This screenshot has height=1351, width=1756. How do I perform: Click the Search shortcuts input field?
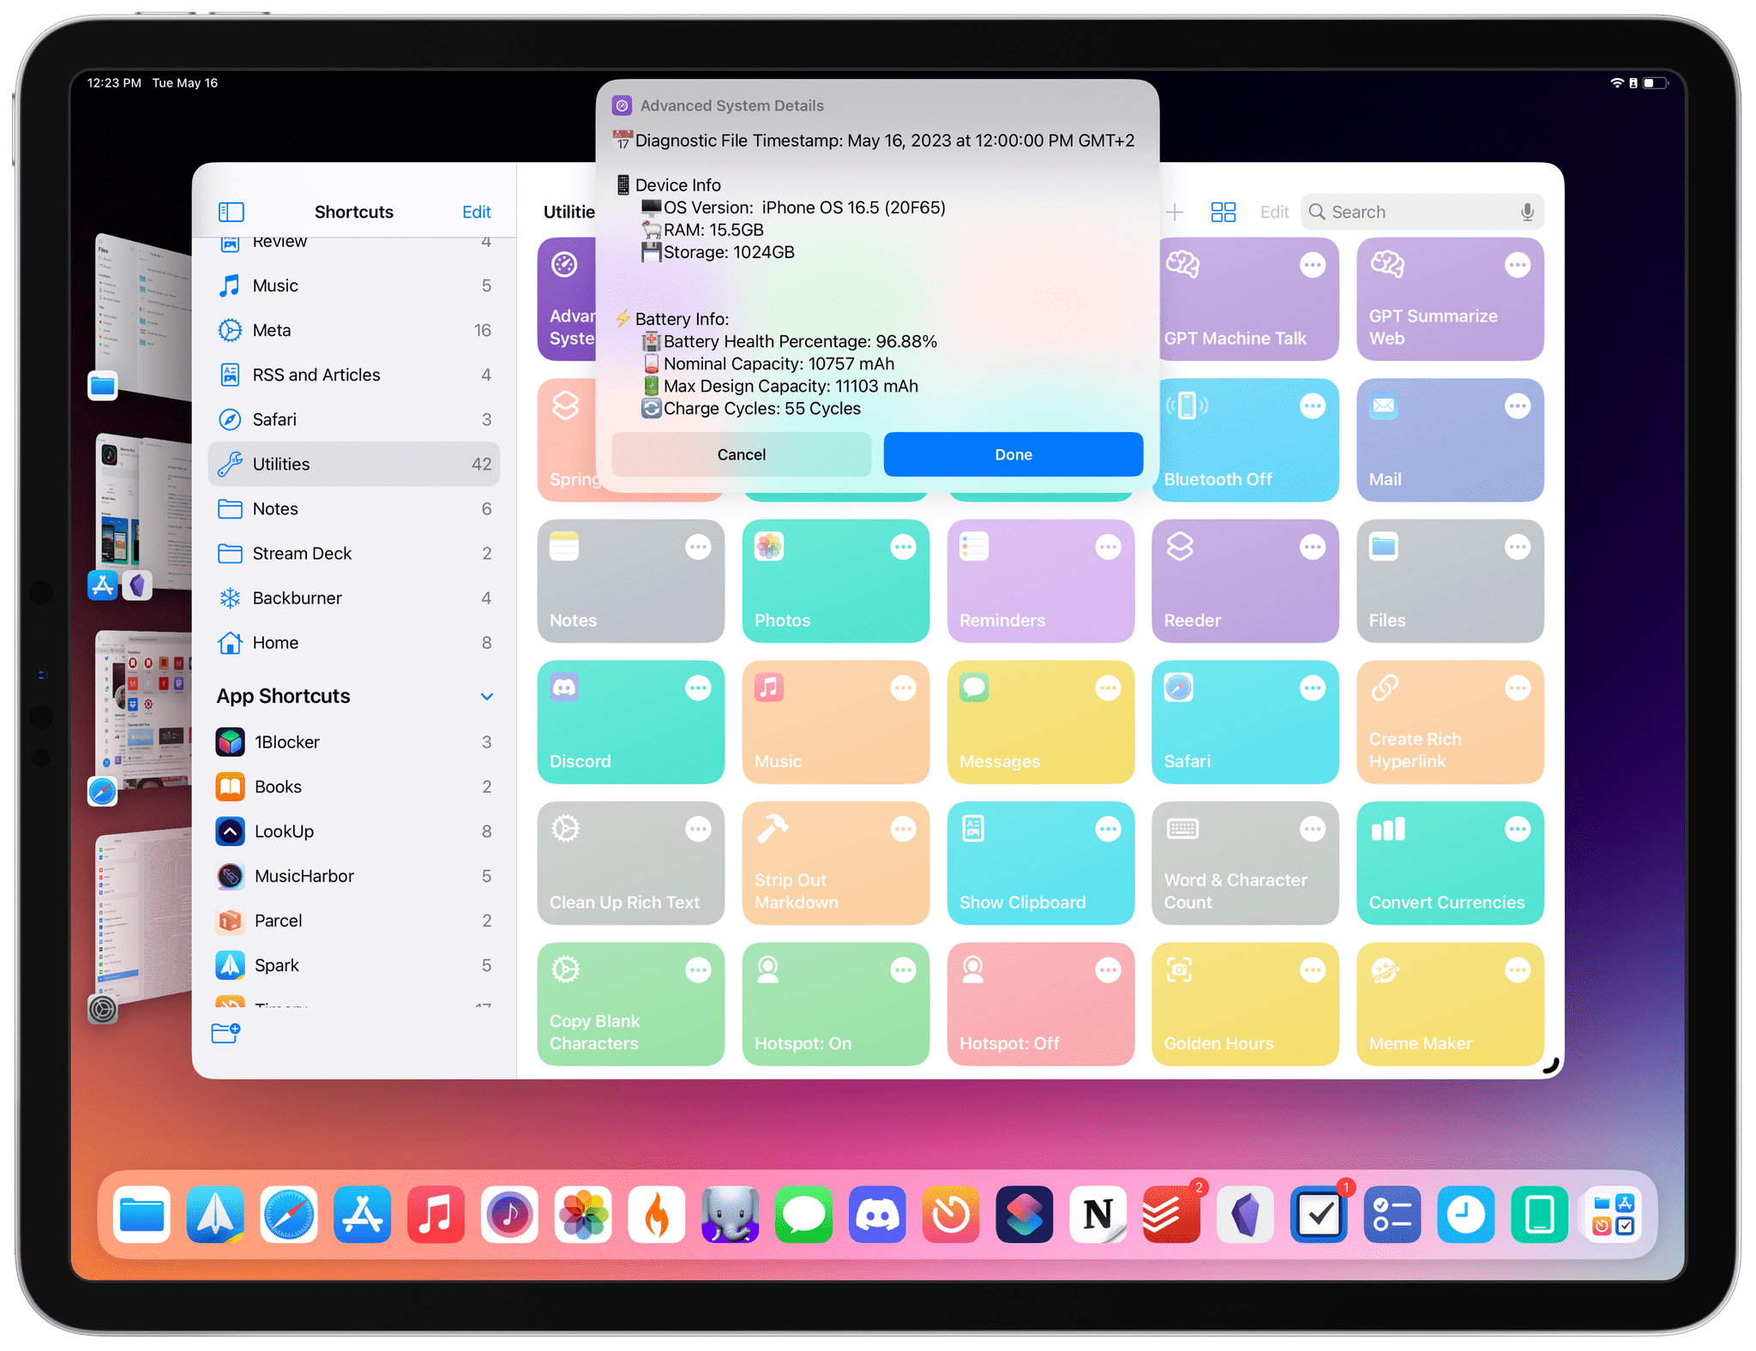(x=1420, y=212)
